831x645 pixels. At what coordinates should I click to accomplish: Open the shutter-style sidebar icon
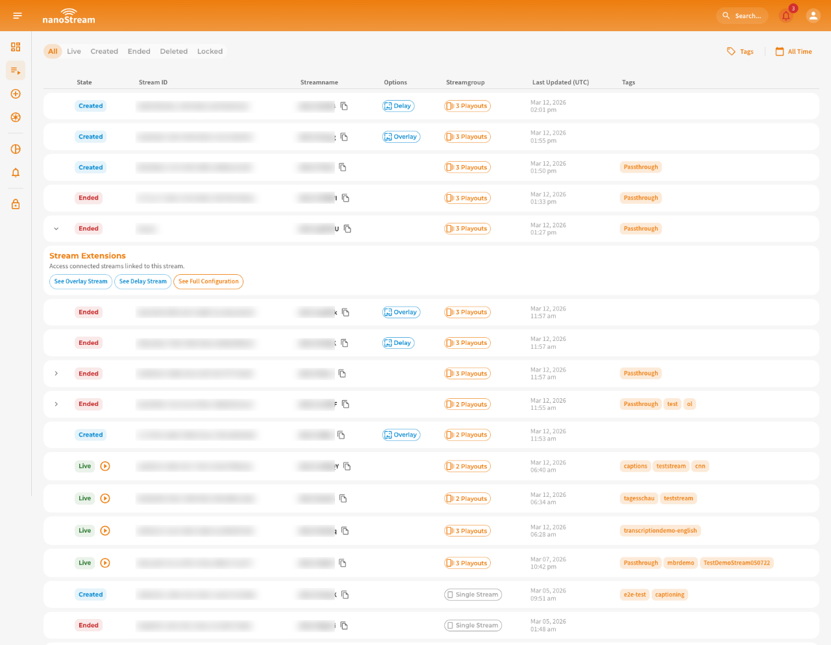pos(16,117)
